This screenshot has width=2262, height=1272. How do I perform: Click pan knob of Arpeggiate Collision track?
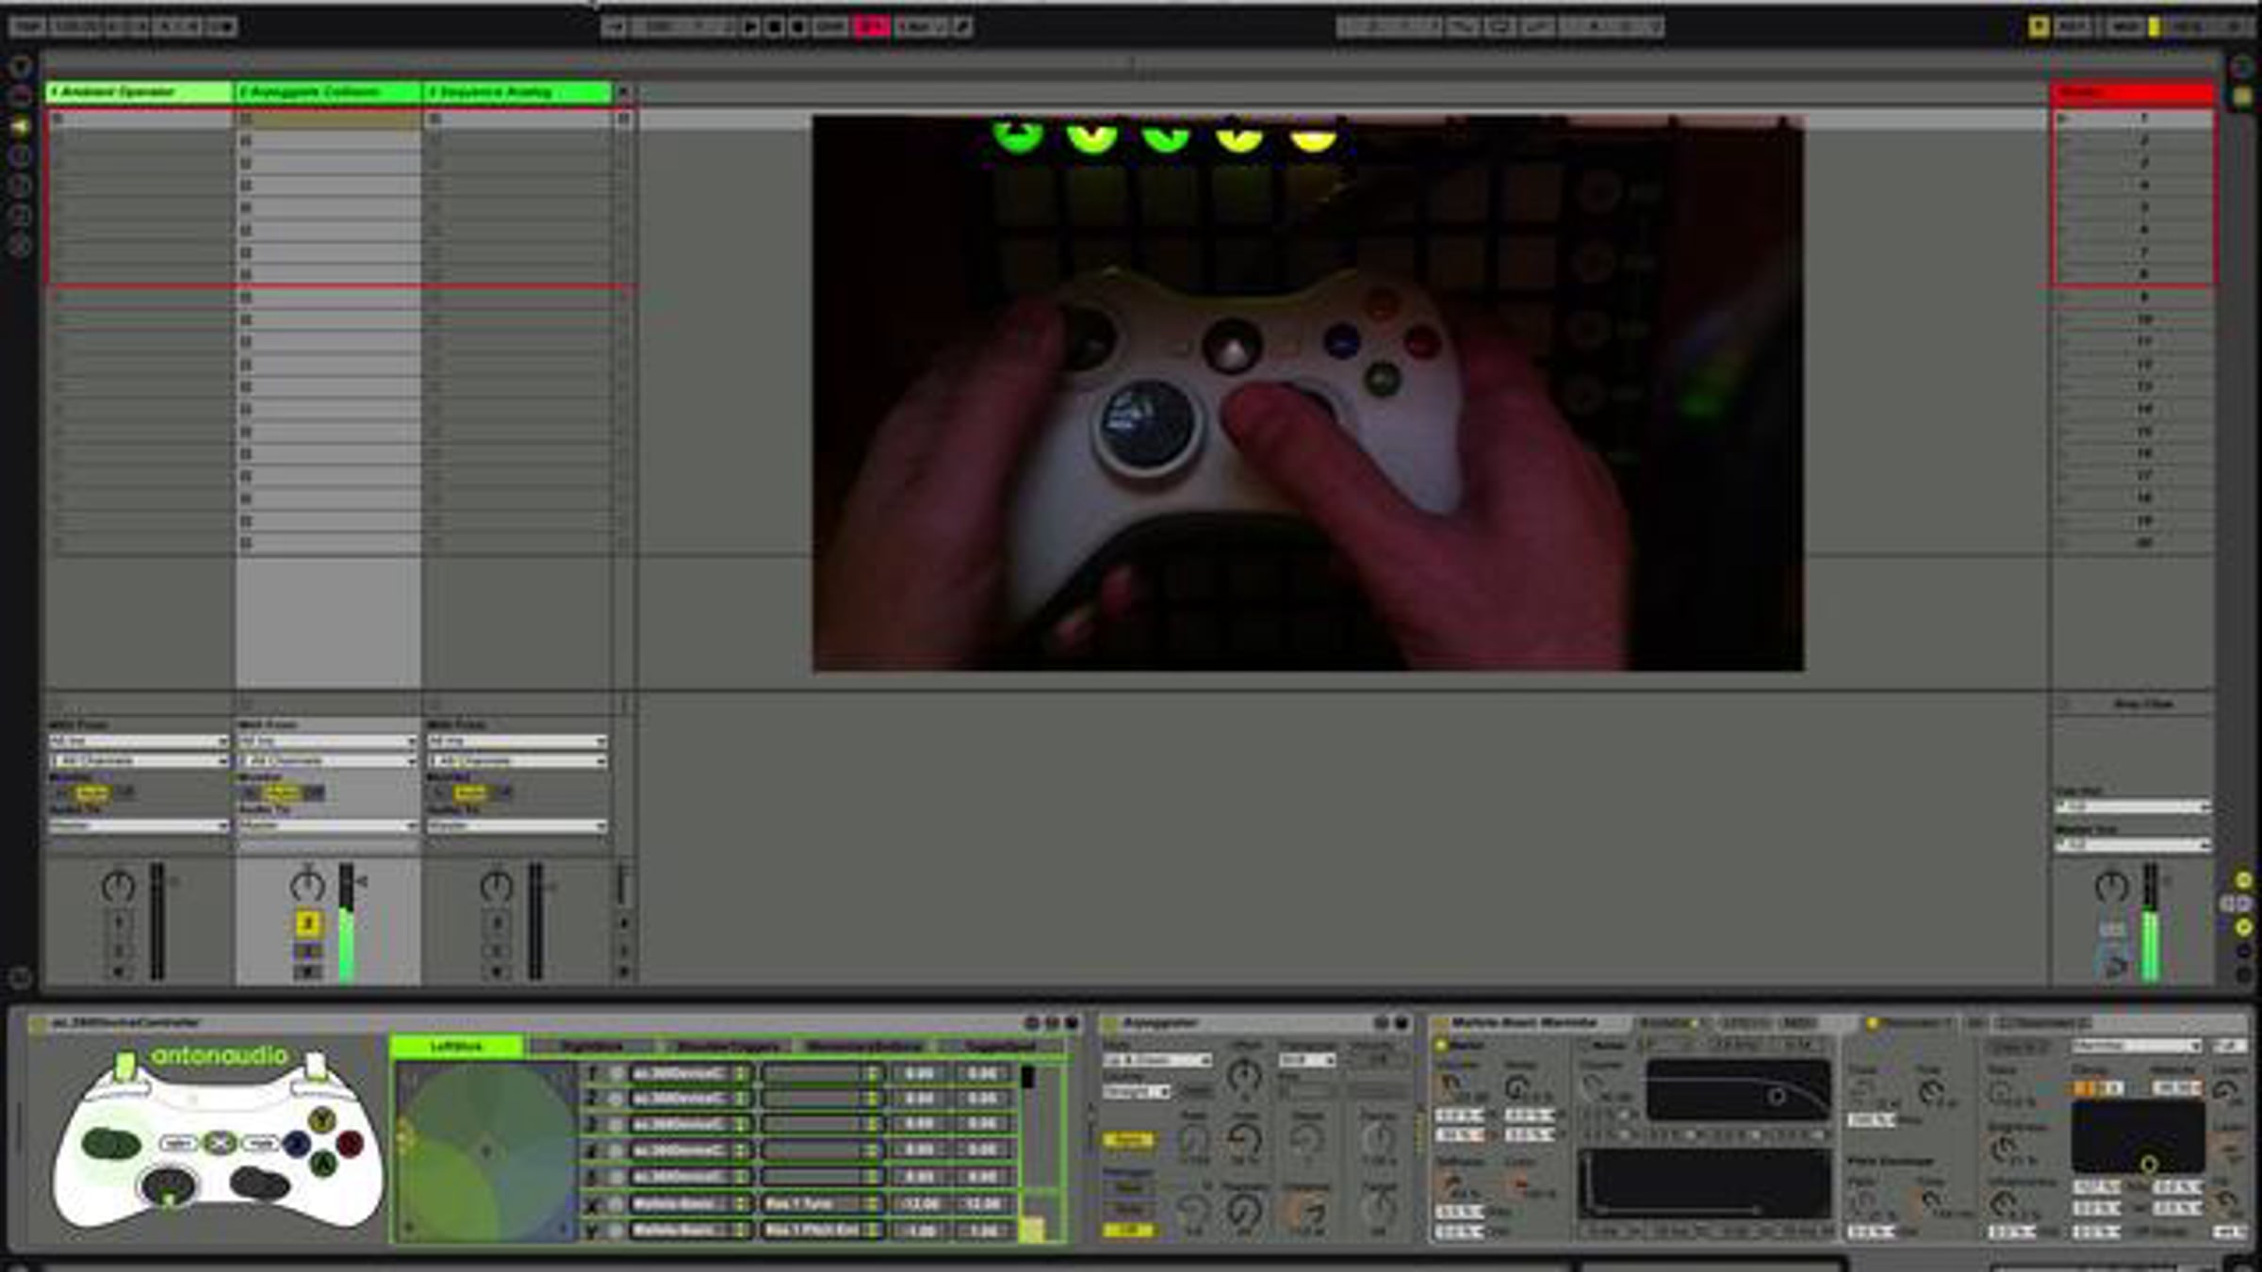point(307,886)
